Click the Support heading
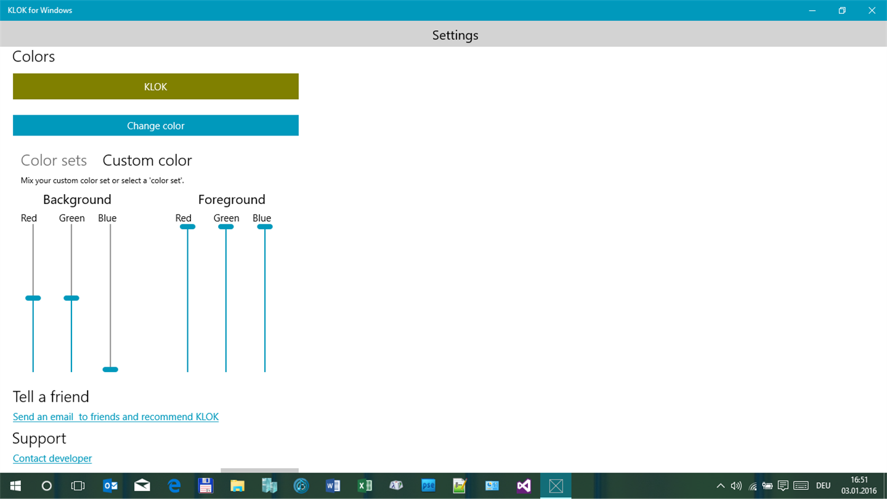The width and height of the screenshot is (887, 499). point(39,439)
